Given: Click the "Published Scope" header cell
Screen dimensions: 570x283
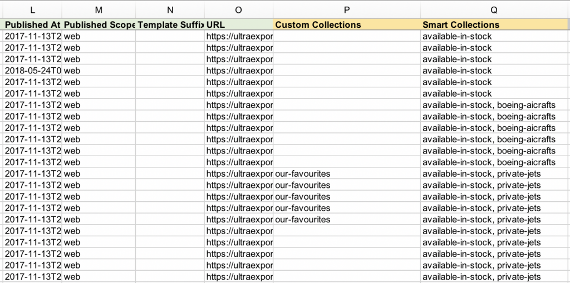Looking at the screenshot, I should [x=99, y=24].
